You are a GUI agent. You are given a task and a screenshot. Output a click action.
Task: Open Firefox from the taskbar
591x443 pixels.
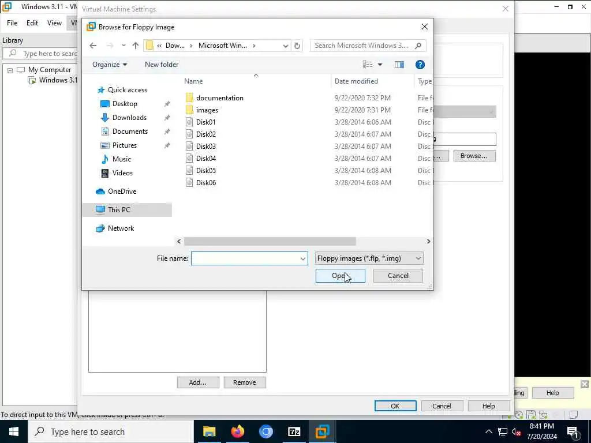(238, 431)
